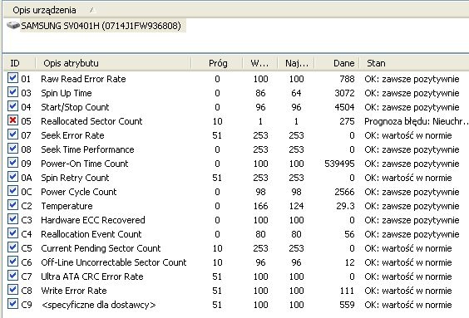Click Power Cycle Count attribute name
469x318 pixels.
(x=78, y=192)
